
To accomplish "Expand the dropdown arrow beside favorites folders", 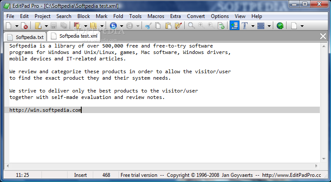I will pos(102,26).
